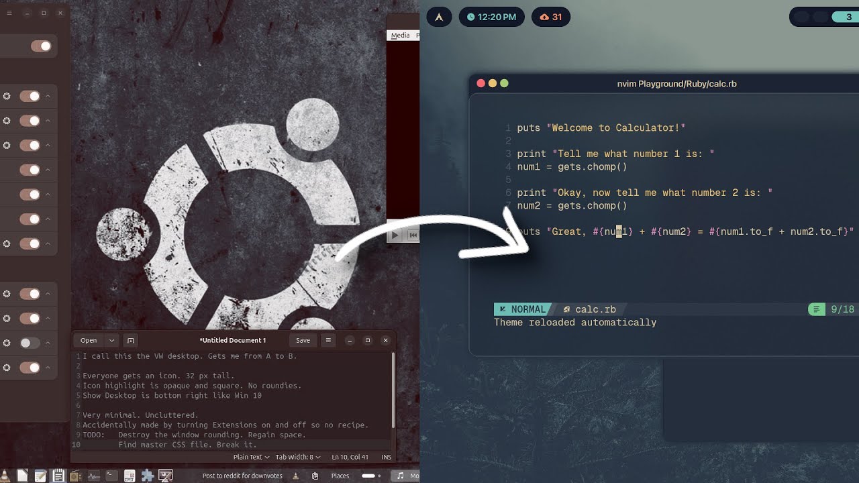The height and width of the screenshot is (483, 859).
Task: Click the green traffic-light button of the nvim window
Action: tap(504, 83)
